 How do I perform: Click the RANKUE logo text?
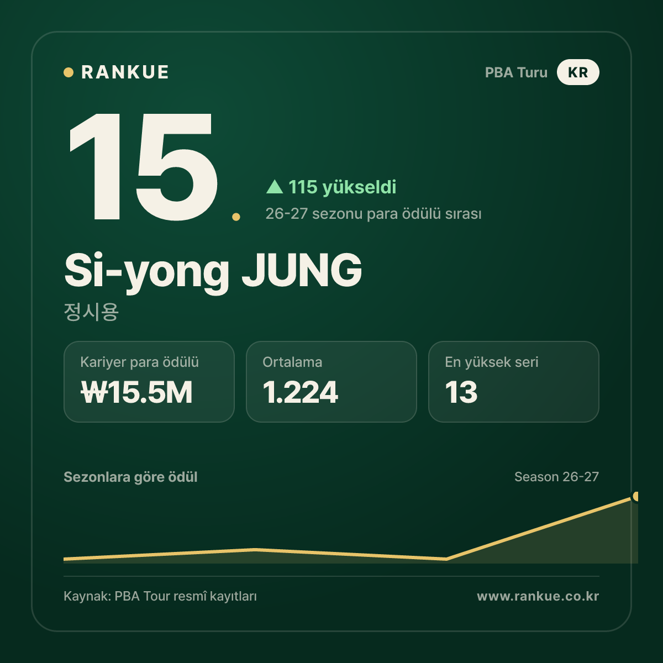(x=125, y=72)
